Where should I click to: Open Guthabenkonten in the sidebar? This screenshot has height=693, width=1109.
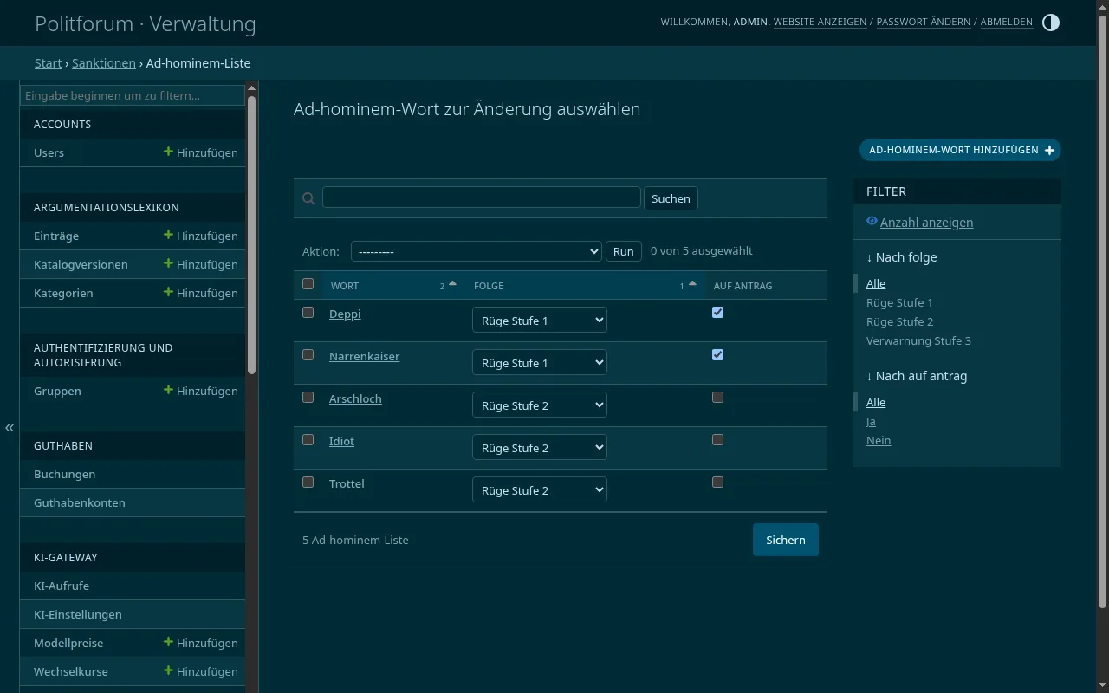tap(80, 502)
